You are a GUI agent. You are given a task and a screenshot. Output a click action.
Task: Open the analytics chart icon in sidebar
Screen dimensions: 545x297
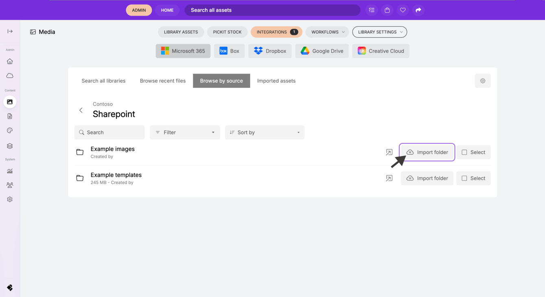click(x=10, y=171)
